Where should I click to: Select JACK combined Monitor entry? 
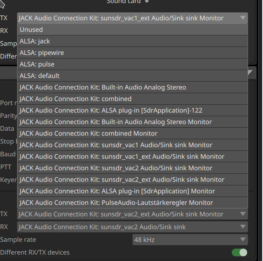(133, 134)
